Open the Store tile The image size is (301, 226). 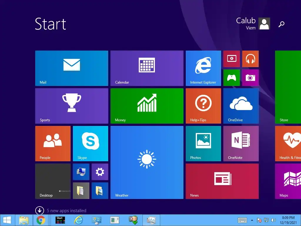(x=288, y=87)
